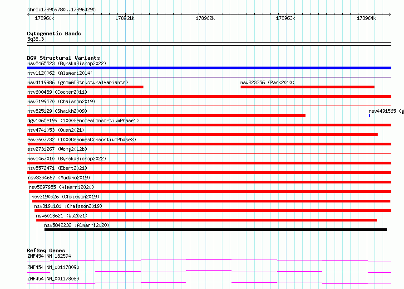Click the 178961k ruler tick label
Image resolution: width=404 pixels, height=289 pixels.
[125, 18]
